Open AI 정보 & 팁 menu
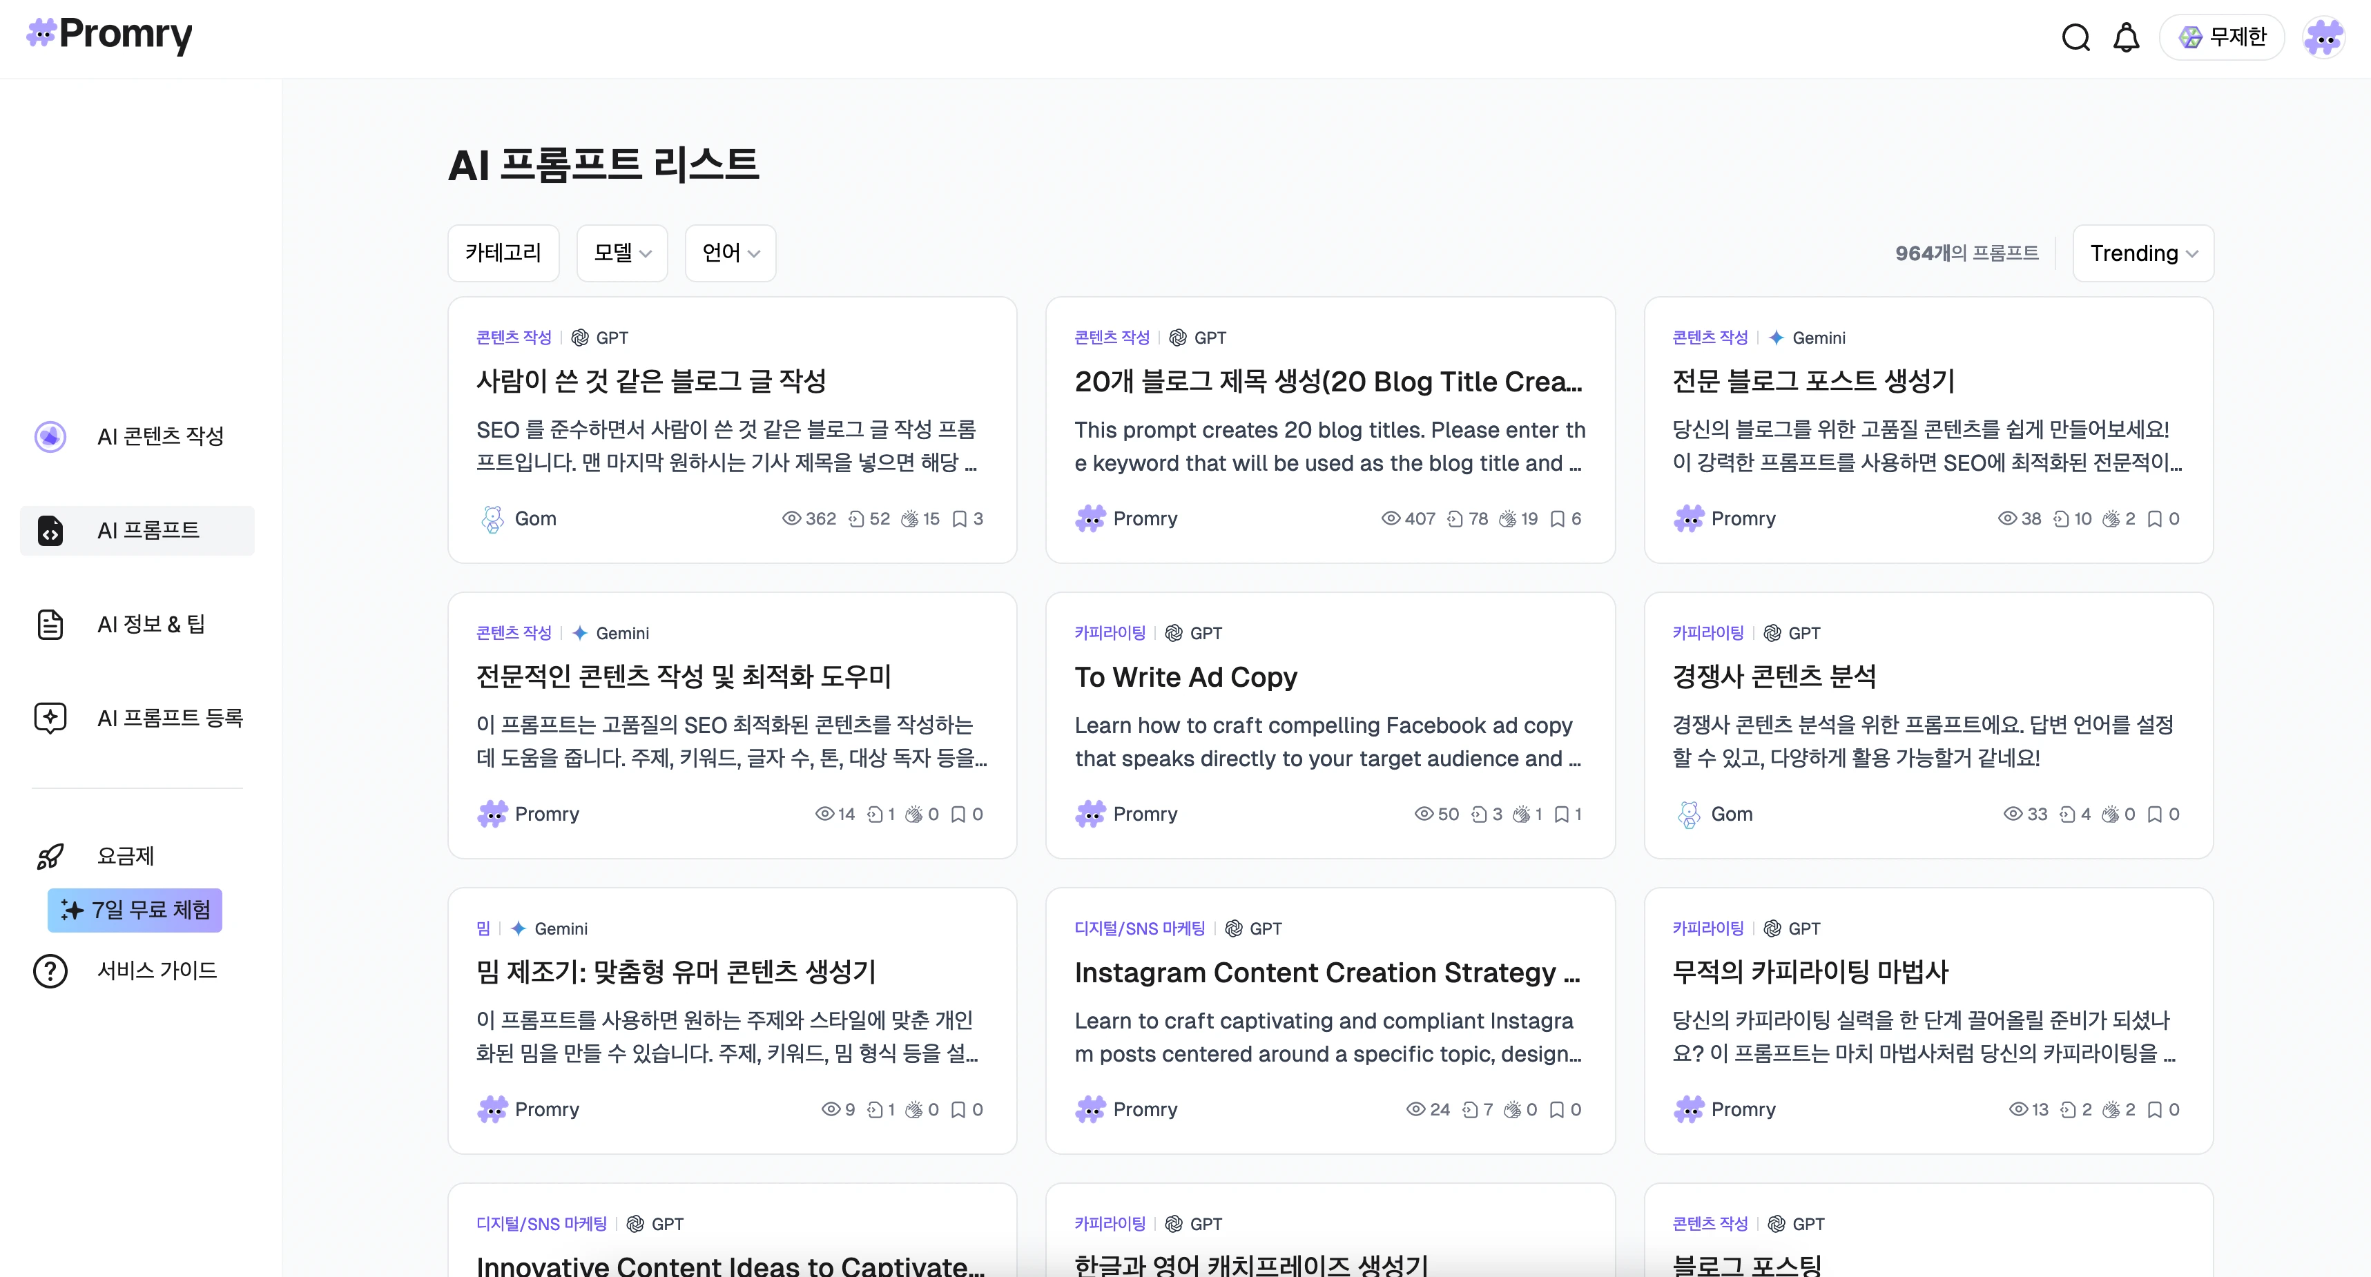The height and width of the screenshot is (1277, 2371). (x=151, y=624)
